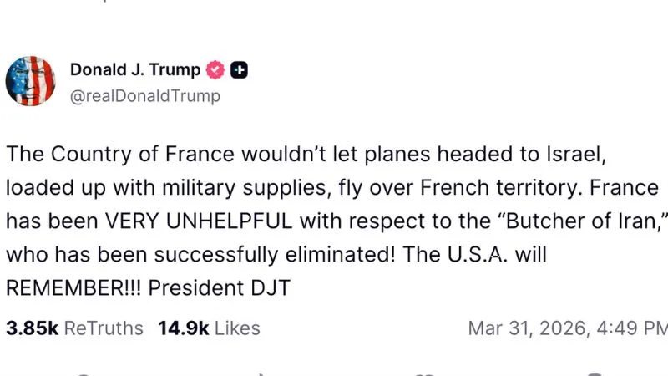Click the 4:49 PM time text
Image resolution: width=668 pixels, height=376 pixels.
coord(635,328)
